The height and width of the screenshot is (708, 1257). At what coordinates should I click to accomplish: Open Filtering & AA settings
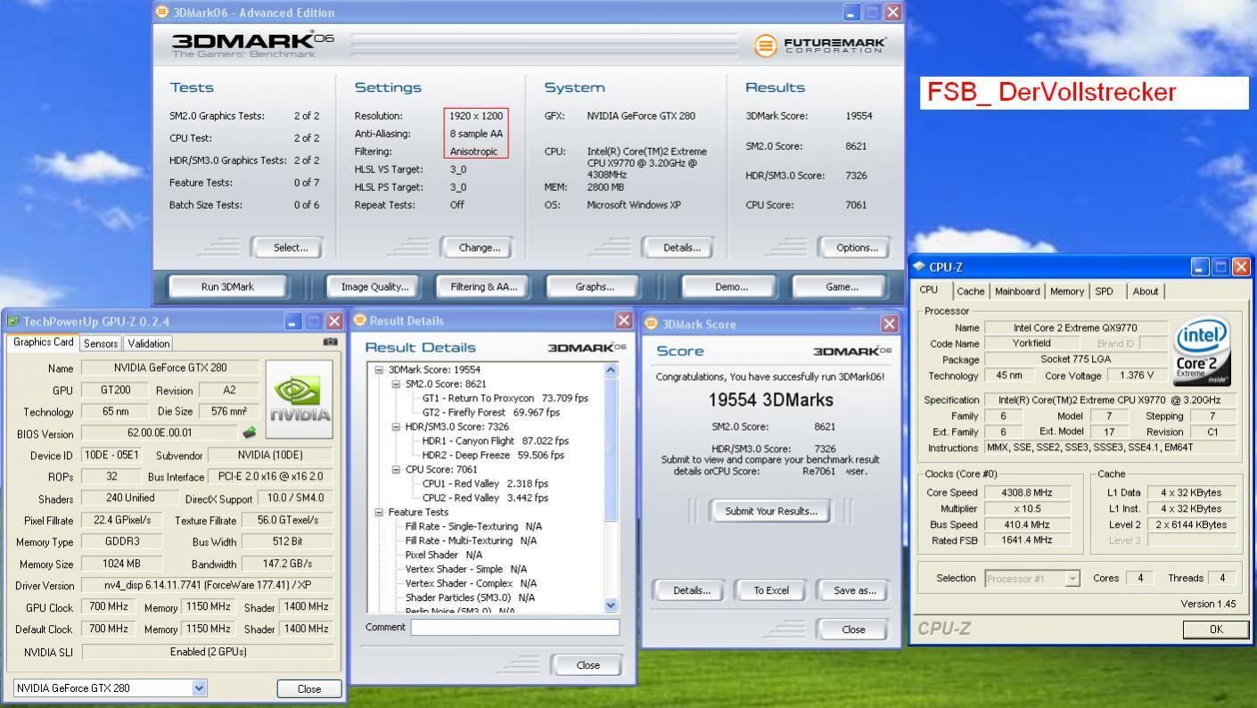point(483,286)
